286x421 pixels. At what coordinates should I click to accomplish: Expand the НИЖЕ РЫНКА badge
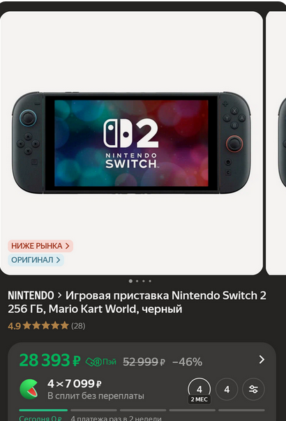(40, 246)
